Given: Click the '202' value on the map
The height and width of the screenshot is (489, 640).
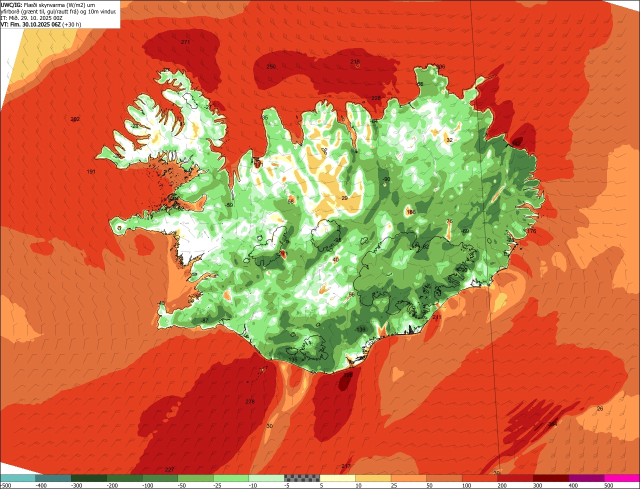Looking at the screenshot, I should click(75, 119).
